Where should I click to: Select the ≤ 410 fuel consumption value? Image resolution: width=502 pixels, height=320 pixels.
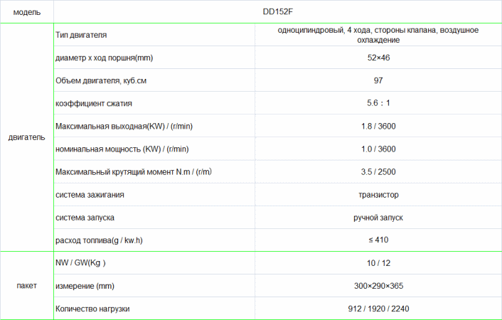pyautogui.click(x=378, y=240)
